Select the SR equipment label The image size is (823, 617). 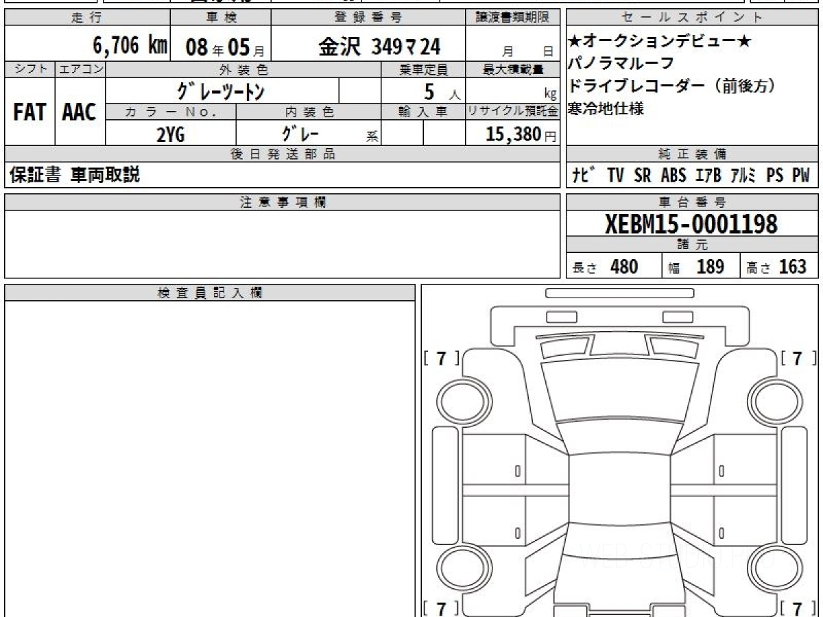coord(643,176)
